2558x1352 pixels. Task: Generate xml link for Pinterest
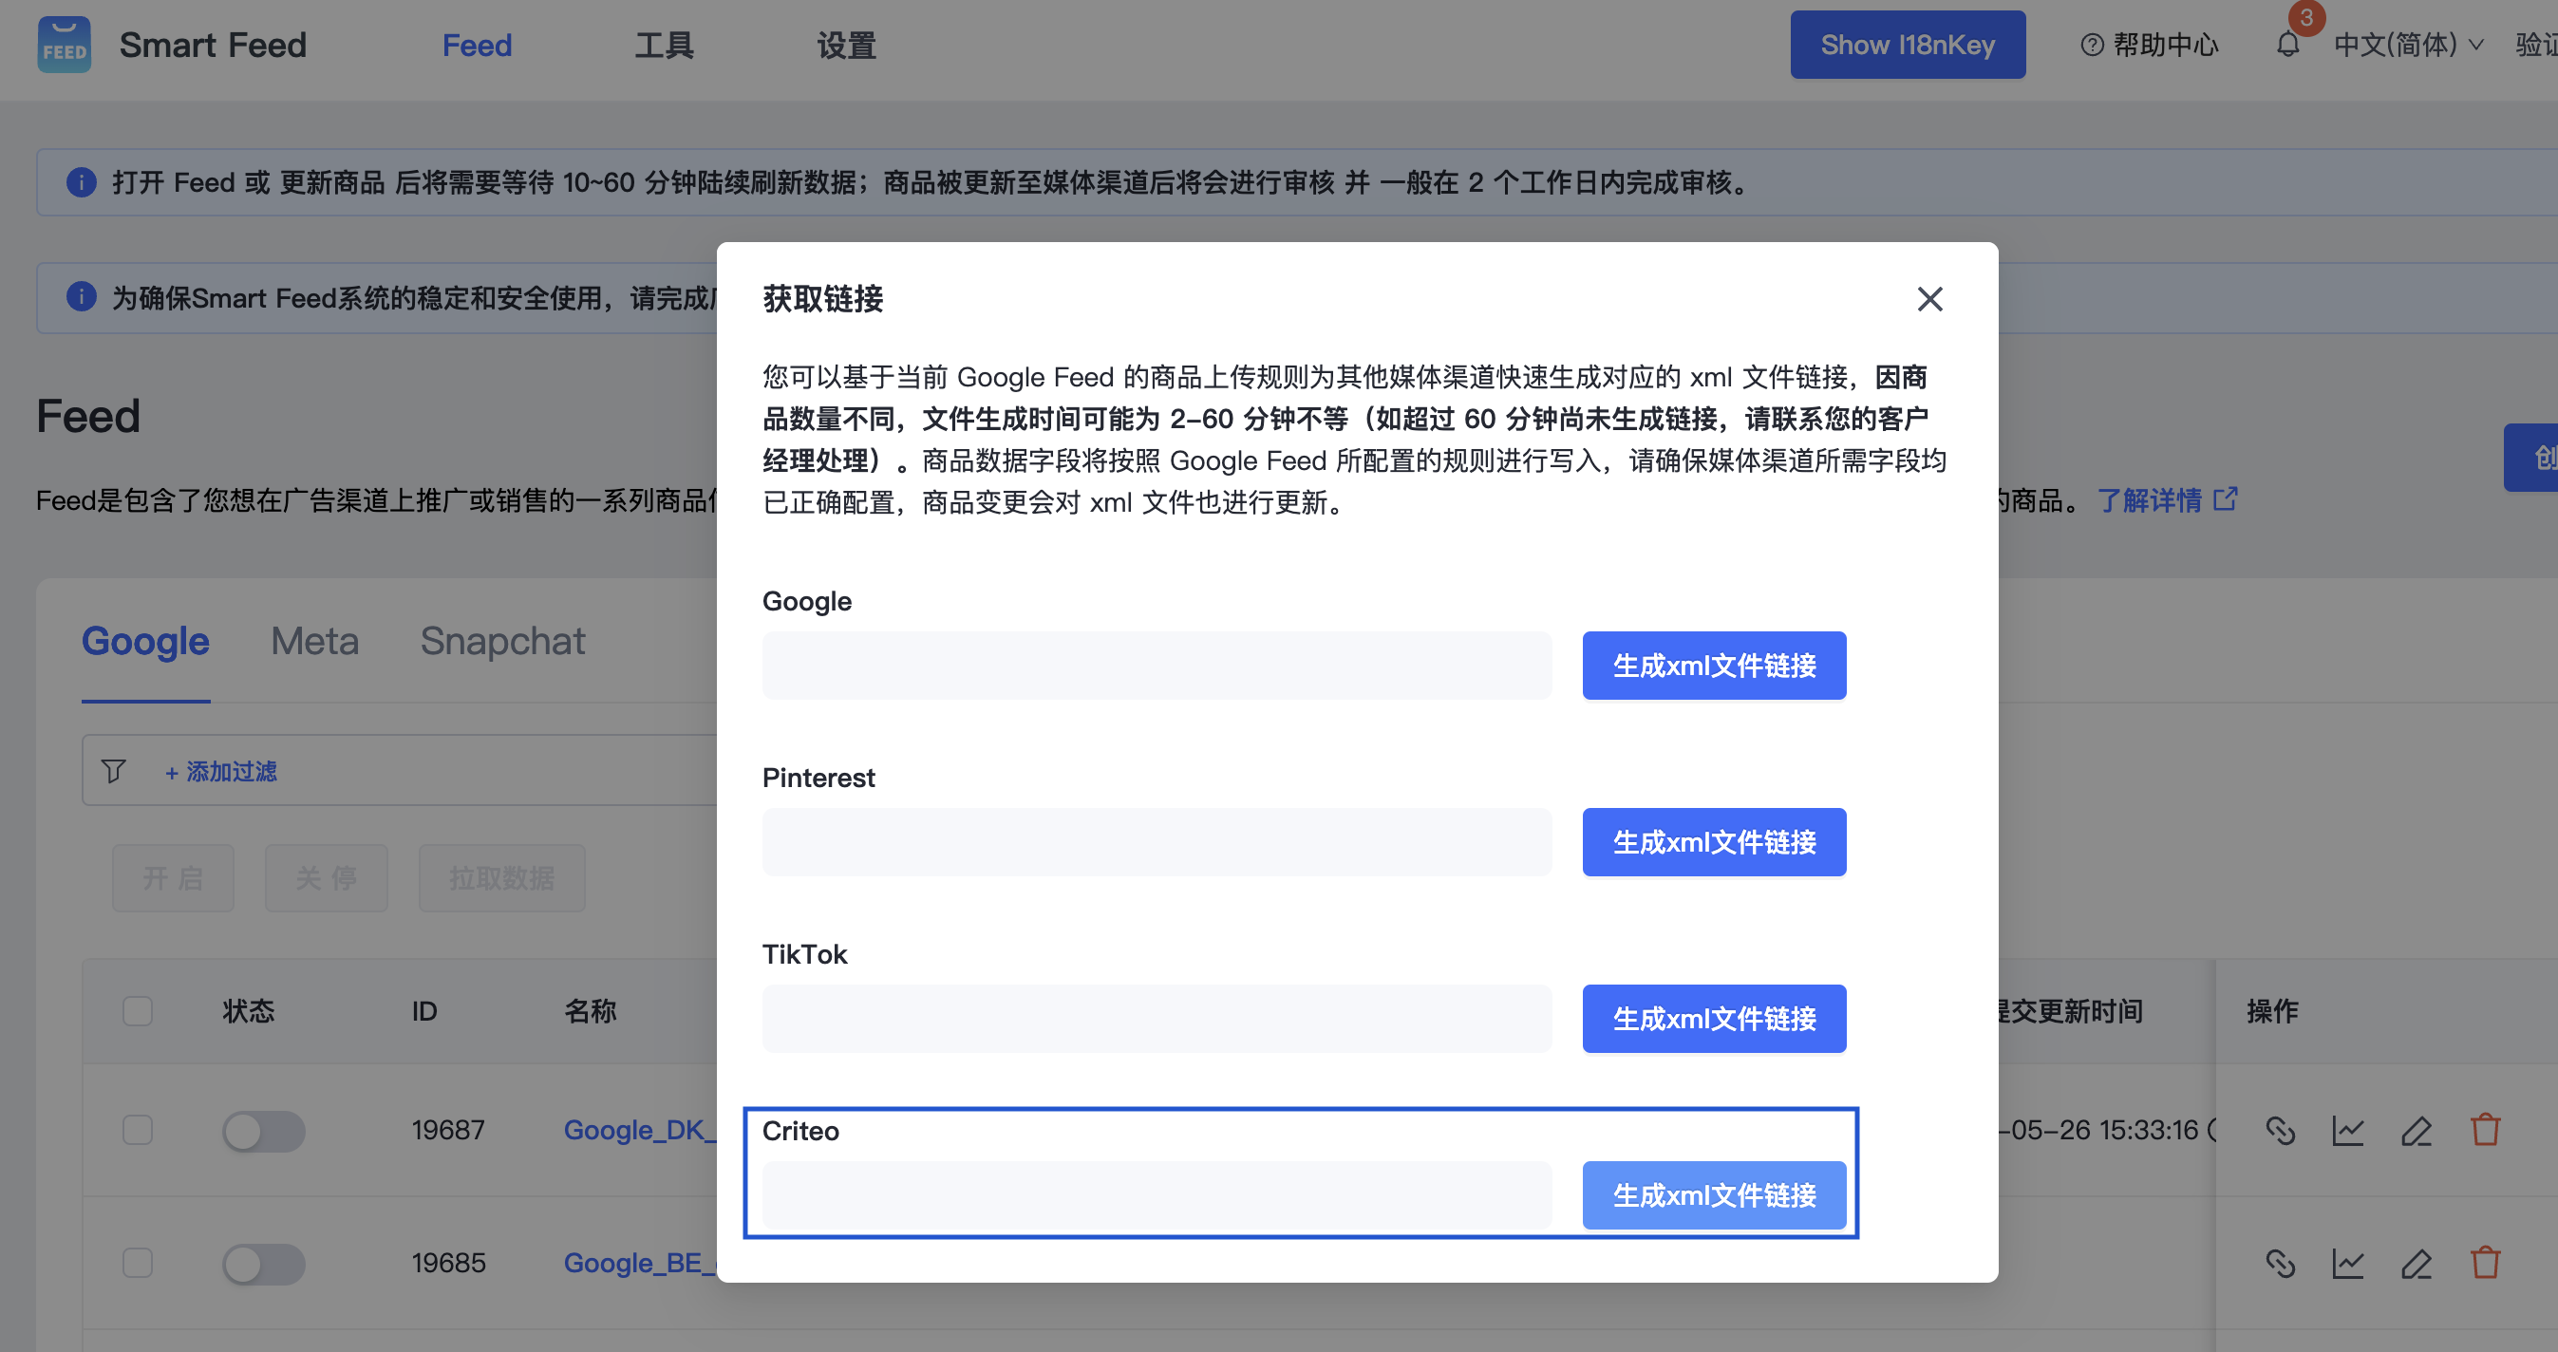(1714, 842)
